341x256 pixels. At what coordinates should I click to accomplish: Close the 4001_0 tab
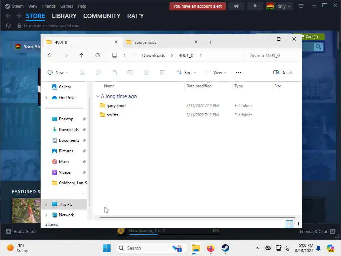pos(116,42)
